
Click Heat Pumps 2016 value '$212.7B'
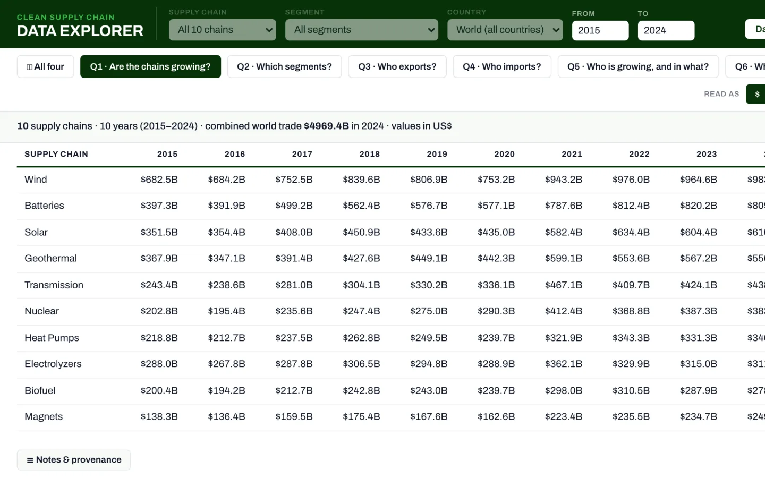tap(226, 338)
